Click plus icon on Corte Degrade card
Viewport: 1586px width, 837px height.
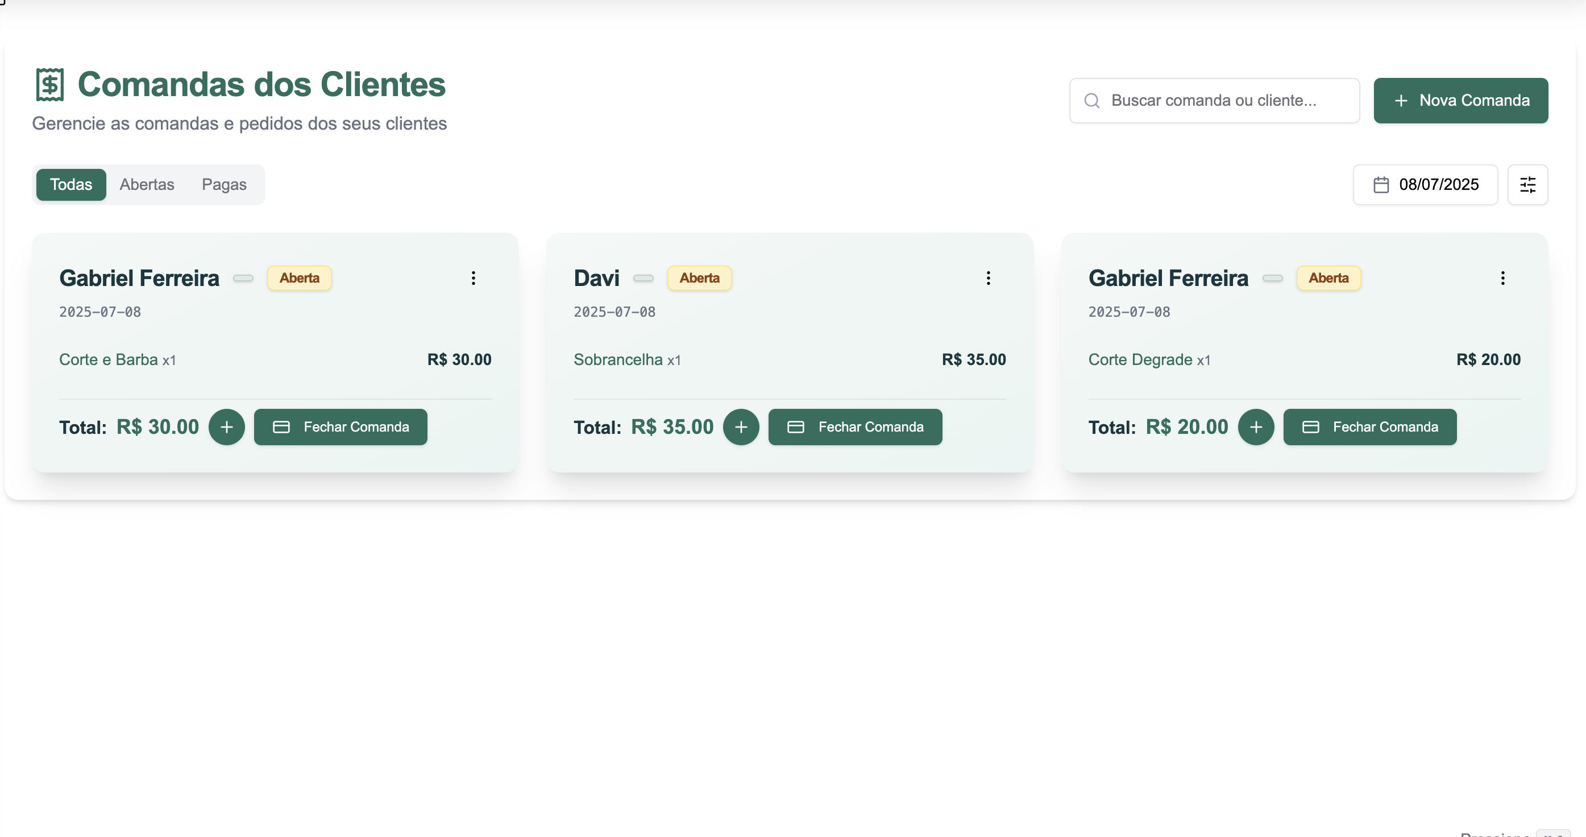1255,427
